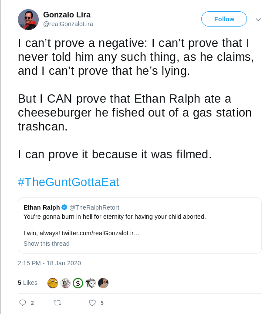Image resolution: width=277 pixels, height=314 pixels.
Task: Like the tweet with the heart icon
Action: [92, 303]
